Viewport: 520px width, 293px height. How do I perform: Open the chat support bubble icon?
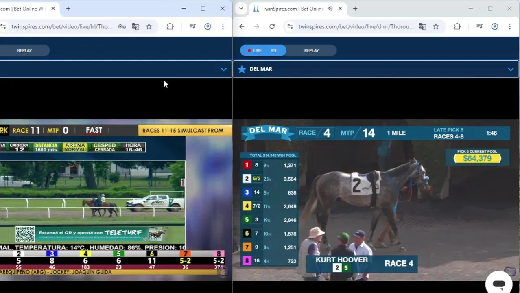coord(499,283)
